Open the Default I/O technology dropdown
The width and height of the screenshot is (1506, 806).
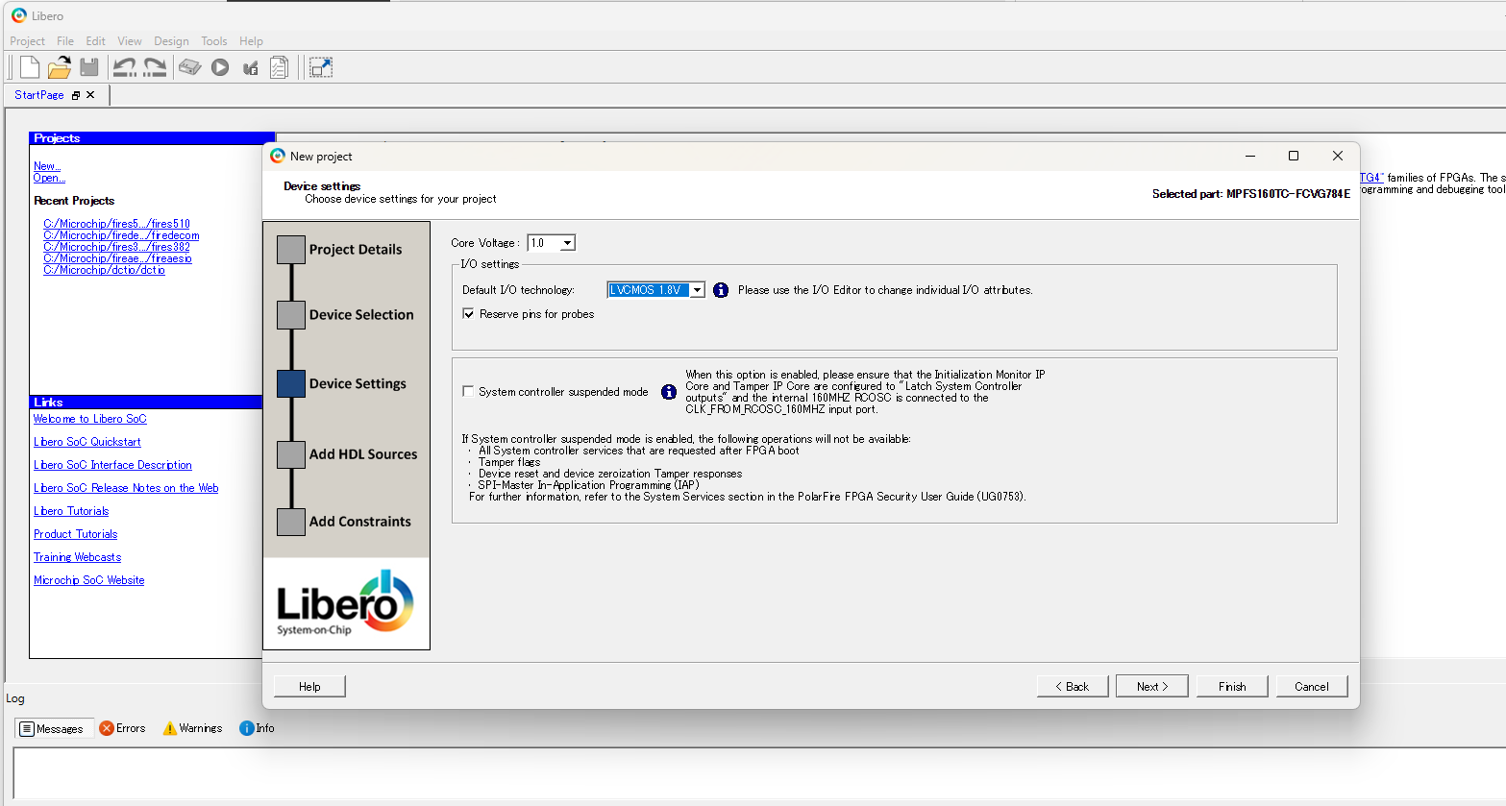coord(698,290)
